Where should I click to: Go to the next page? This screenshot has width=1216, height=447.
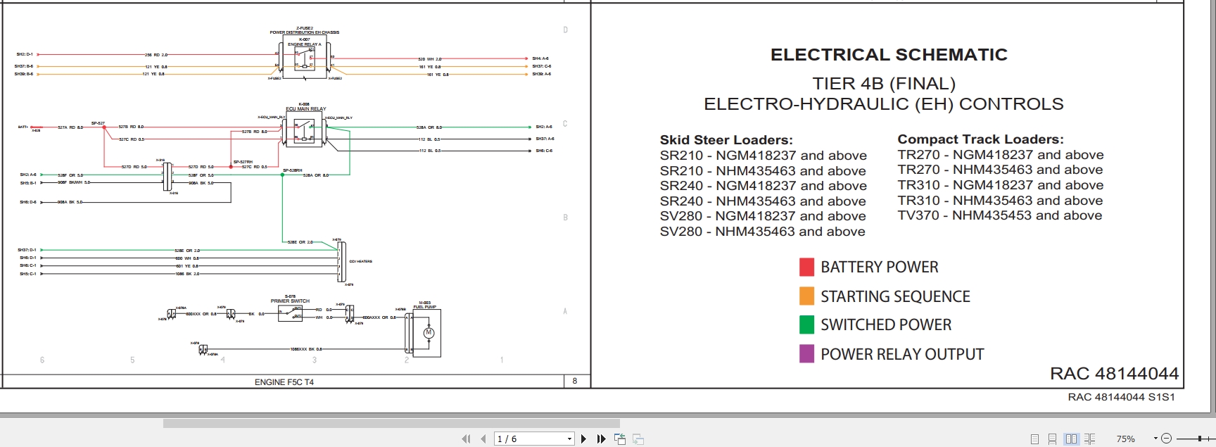(x=583, y=439)
